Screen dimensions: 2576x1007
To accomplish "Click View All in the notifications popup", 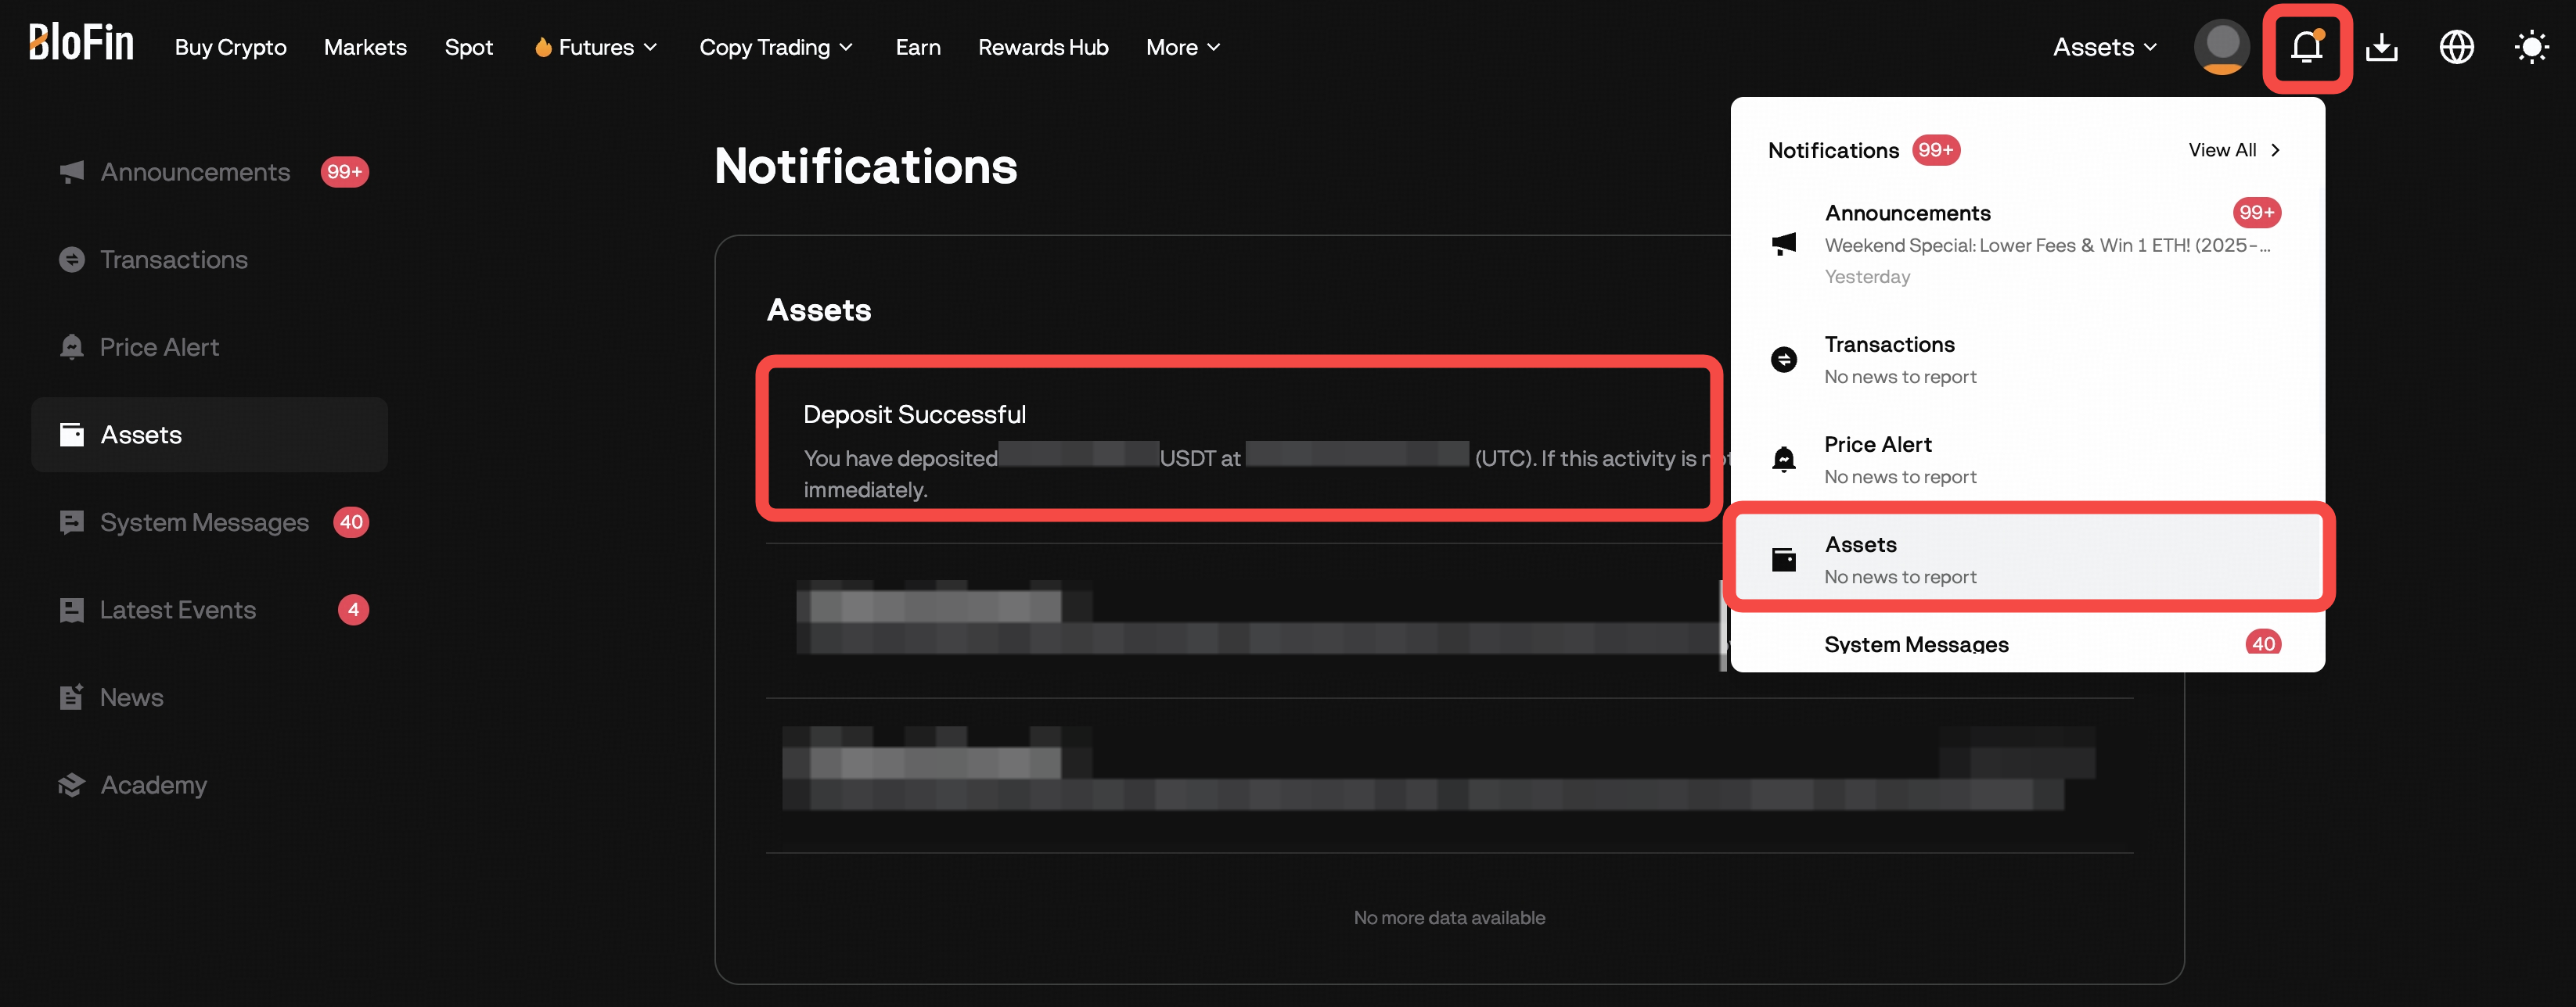I will click(x=2233, y=150).
